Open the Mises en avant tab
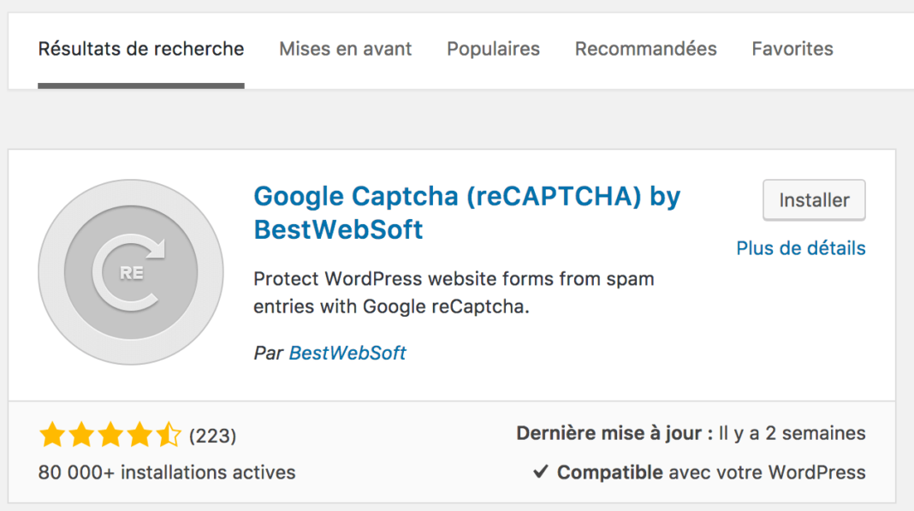The image size is (914, 511). click(345, 49)
